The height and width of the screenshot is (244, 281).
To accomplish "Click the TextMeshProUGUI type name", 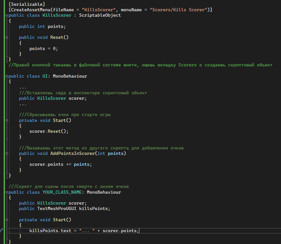I will click(x=57, y=209).
